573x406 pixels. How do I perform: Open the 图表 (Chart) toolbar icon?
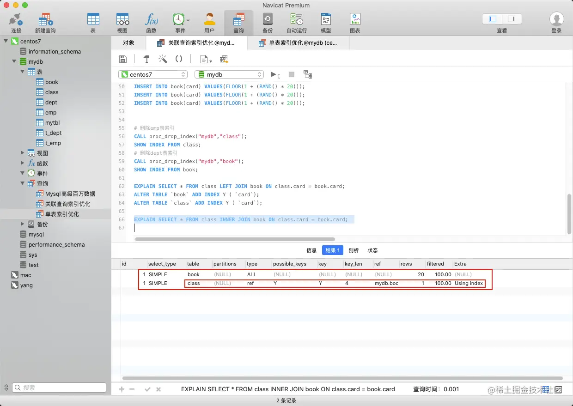tap(355, 19)
